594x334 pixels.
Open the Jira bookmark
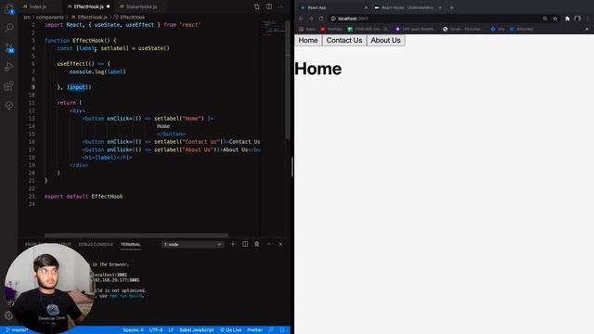[x=497, y=29]
